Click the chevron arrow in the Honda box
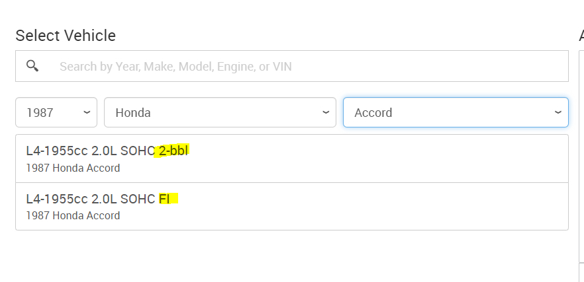584x282 pixels. click(326, 112)
